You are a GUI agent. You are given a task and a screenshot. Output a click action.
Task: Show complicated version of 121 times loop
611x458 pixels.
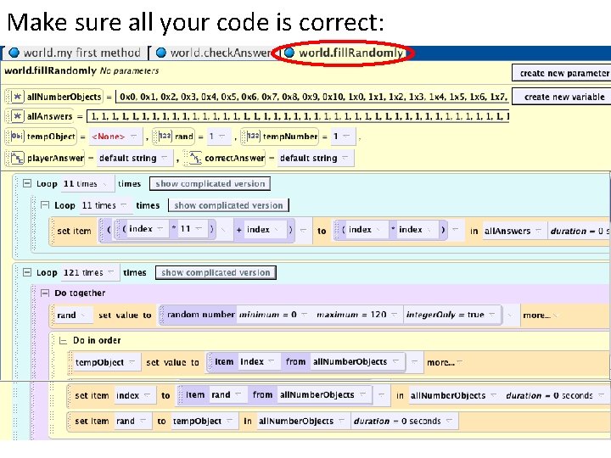216,272
